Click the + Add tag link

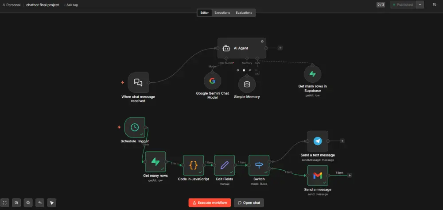[x=71, y=5]
